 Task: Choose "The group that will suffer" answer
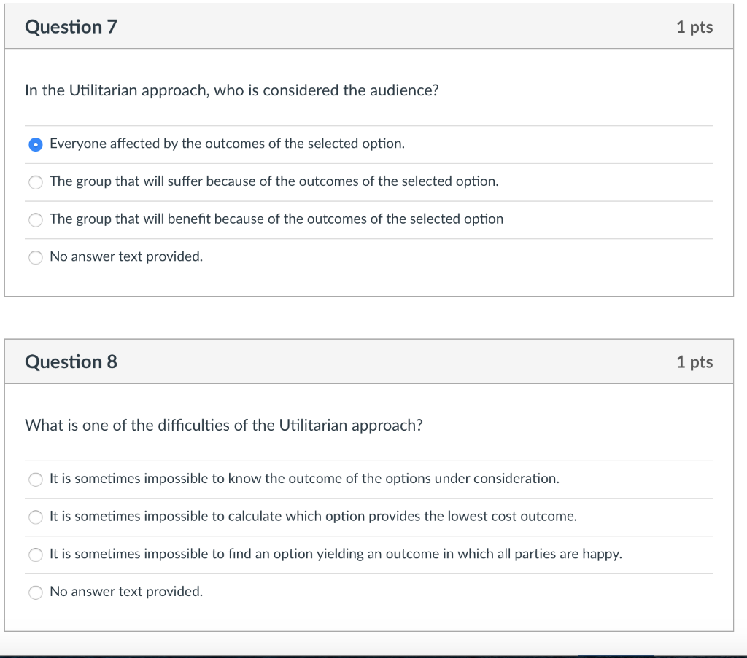[x=36, y=182]
